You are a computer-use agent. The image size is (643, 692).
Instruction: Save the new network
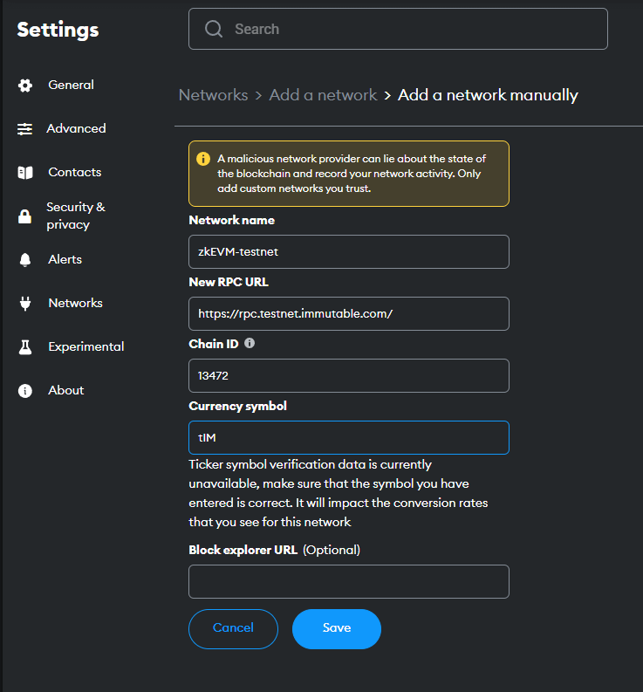[x=336, y=628]
